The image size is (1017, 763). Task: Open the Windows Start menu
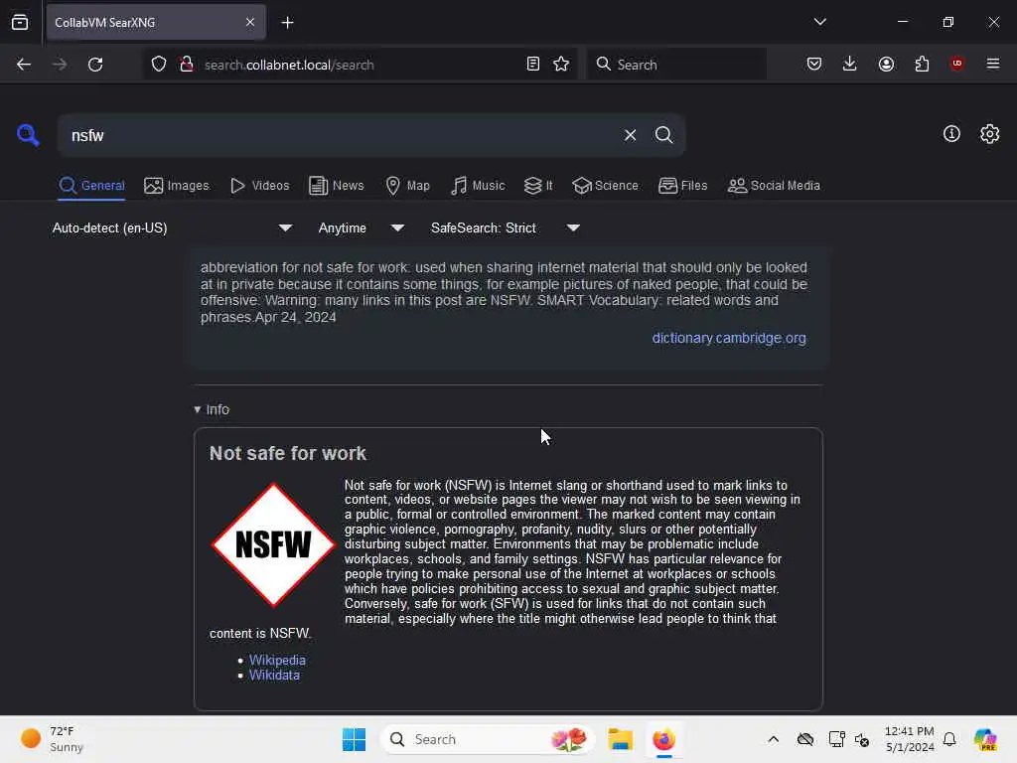point(355,739)
